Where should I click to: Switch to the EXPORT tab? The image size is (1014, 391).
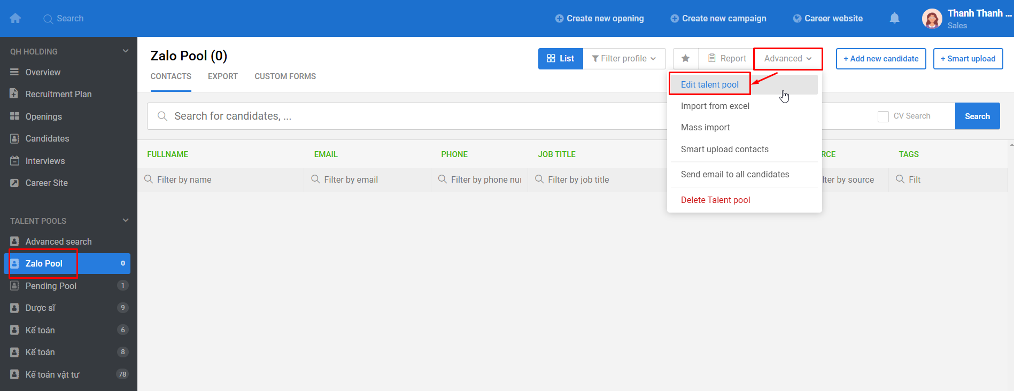pos(223,76)
